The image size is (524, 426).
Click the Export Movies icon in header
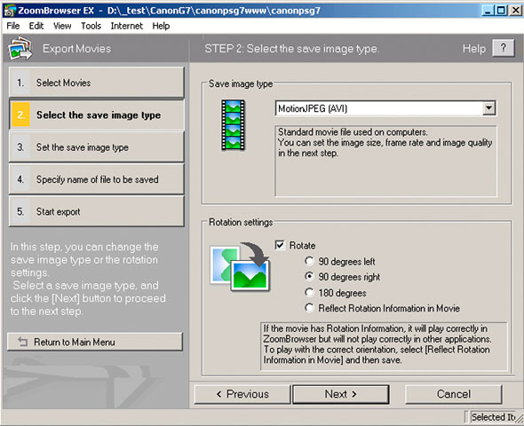pyautogui.click(x=20, y=49)
